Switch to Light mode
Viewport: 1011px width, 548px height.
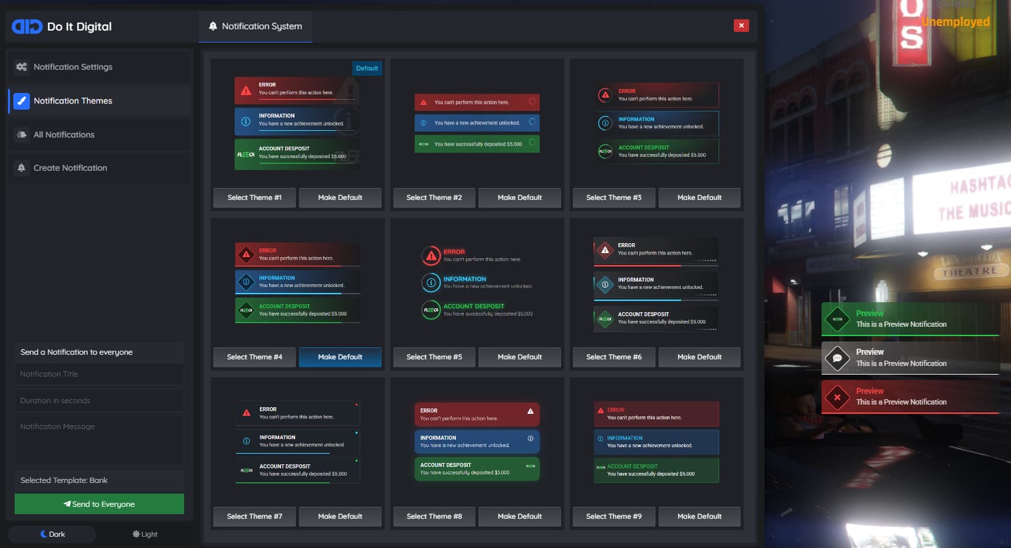pos(144,533)
